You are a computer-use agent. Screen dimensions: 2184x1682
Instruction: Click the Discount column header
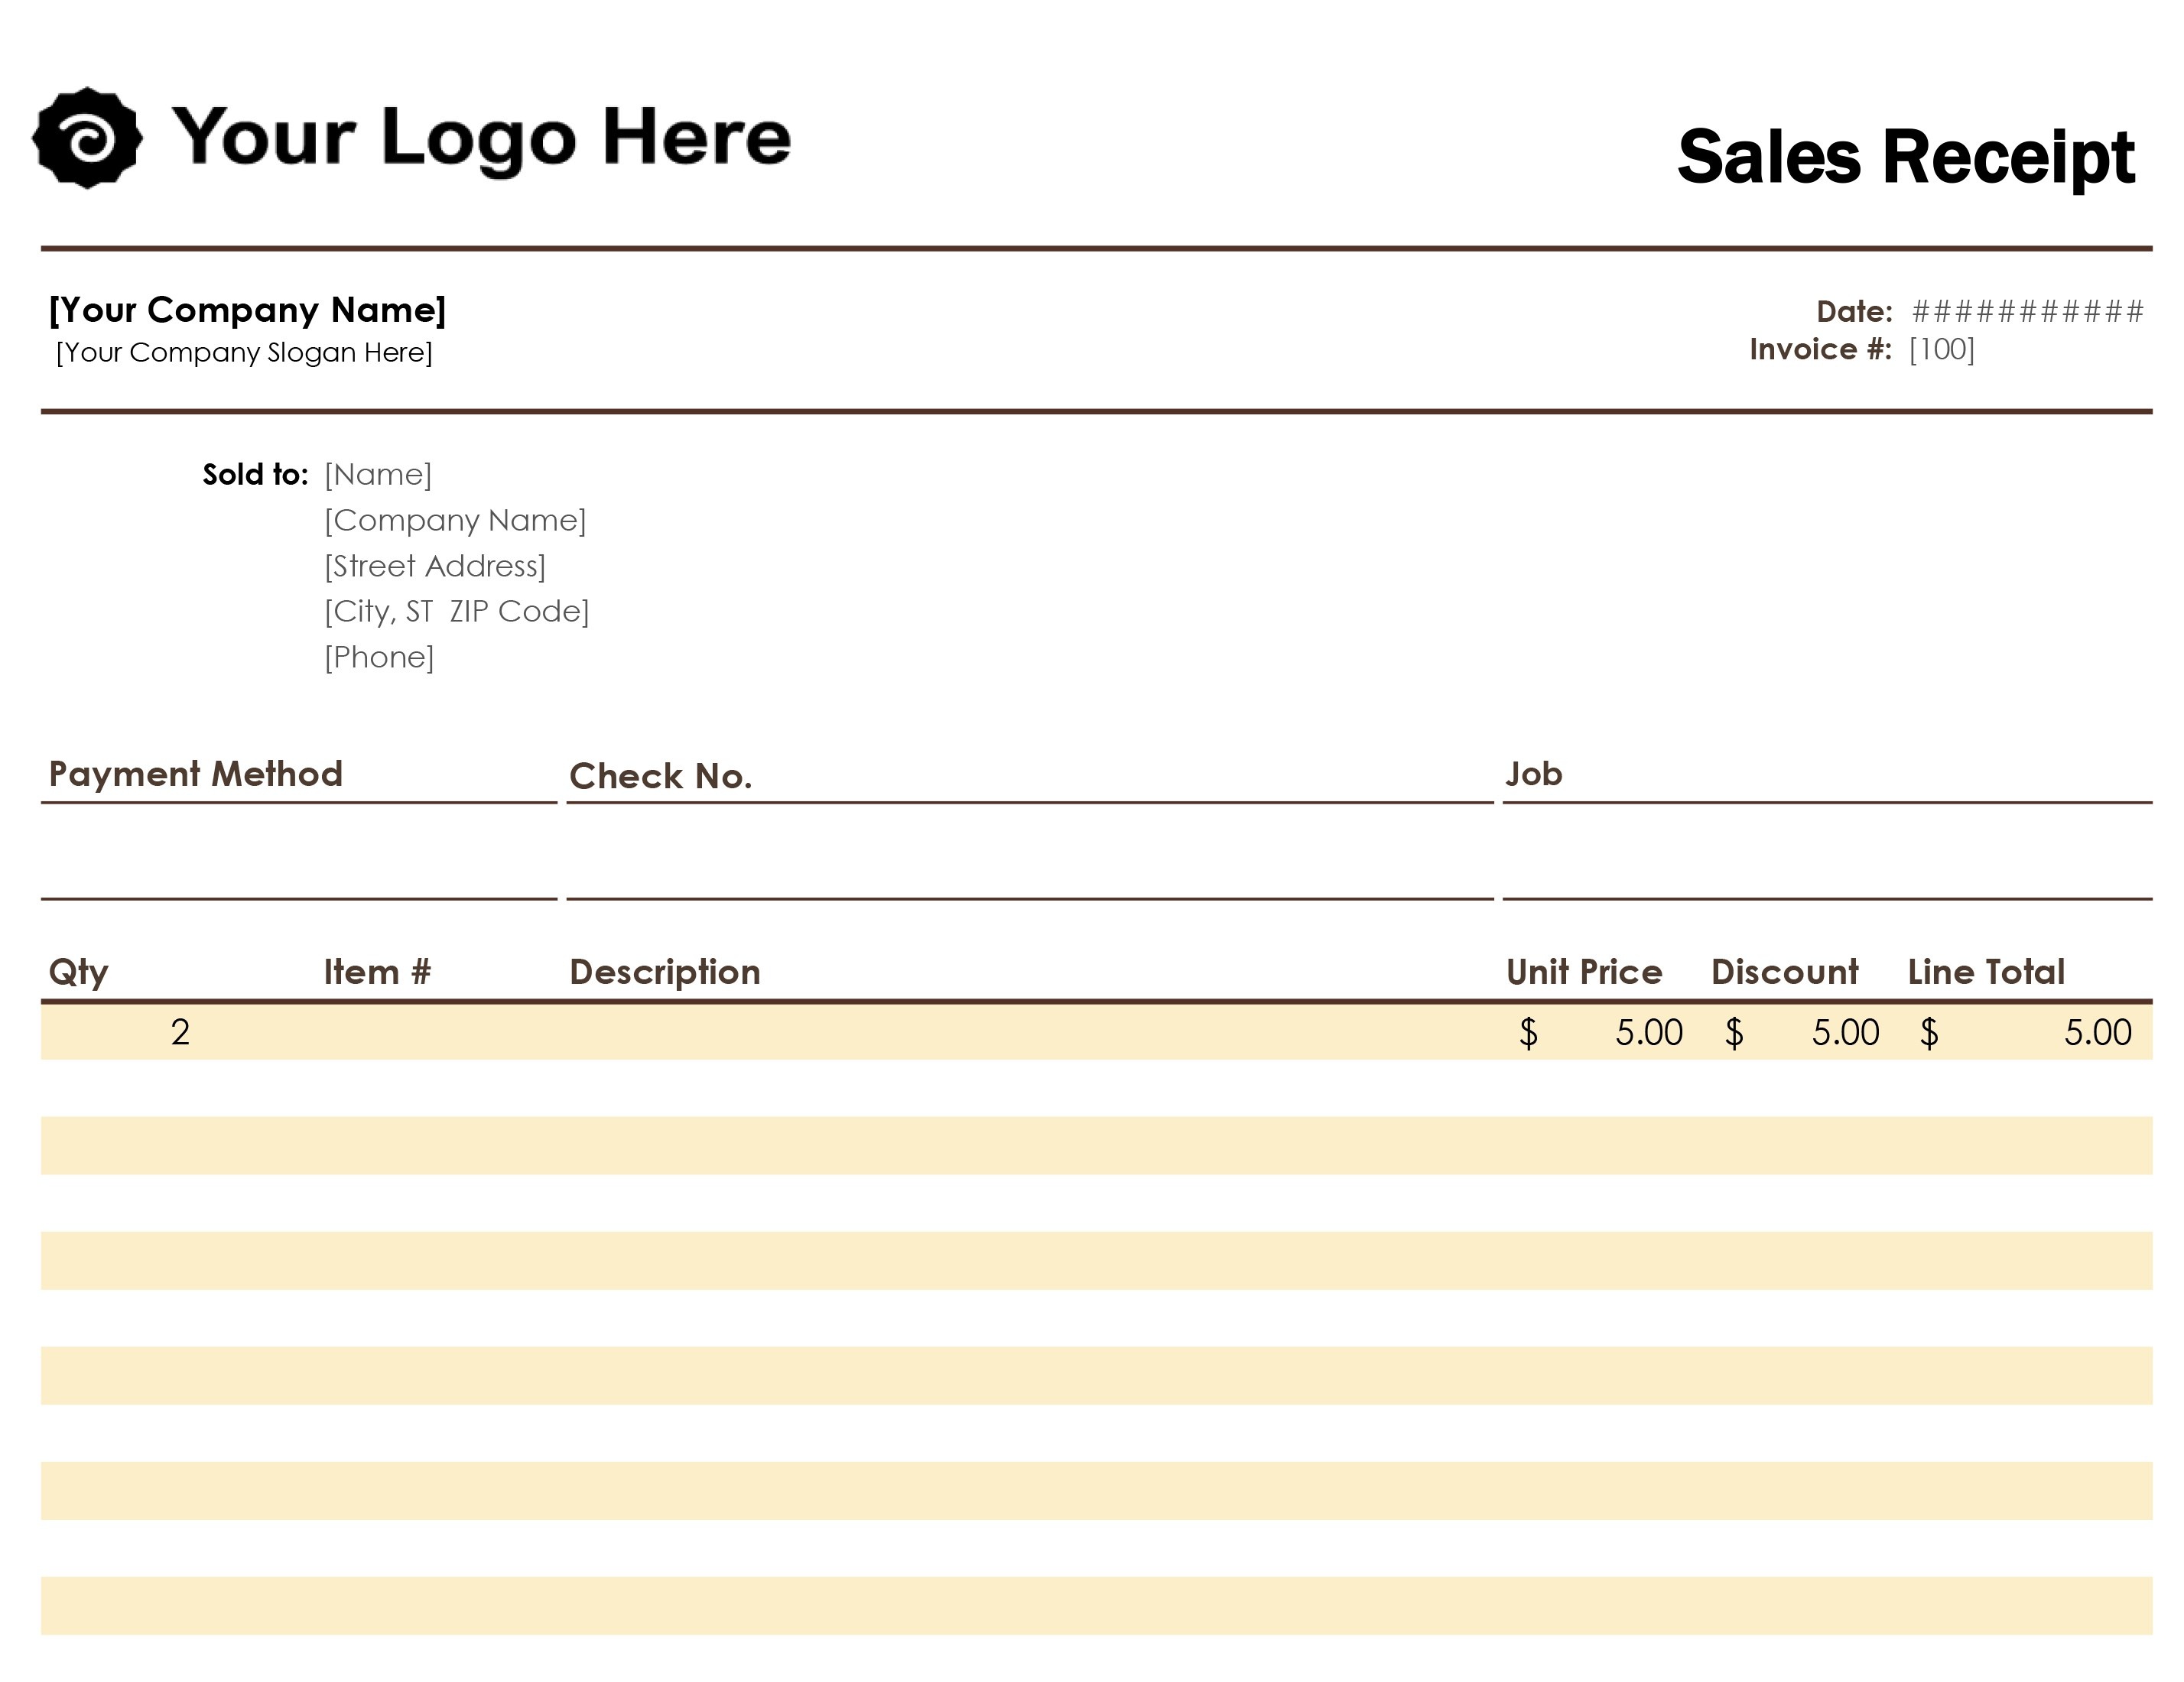pyautogui.click(x=1785, y=972)
